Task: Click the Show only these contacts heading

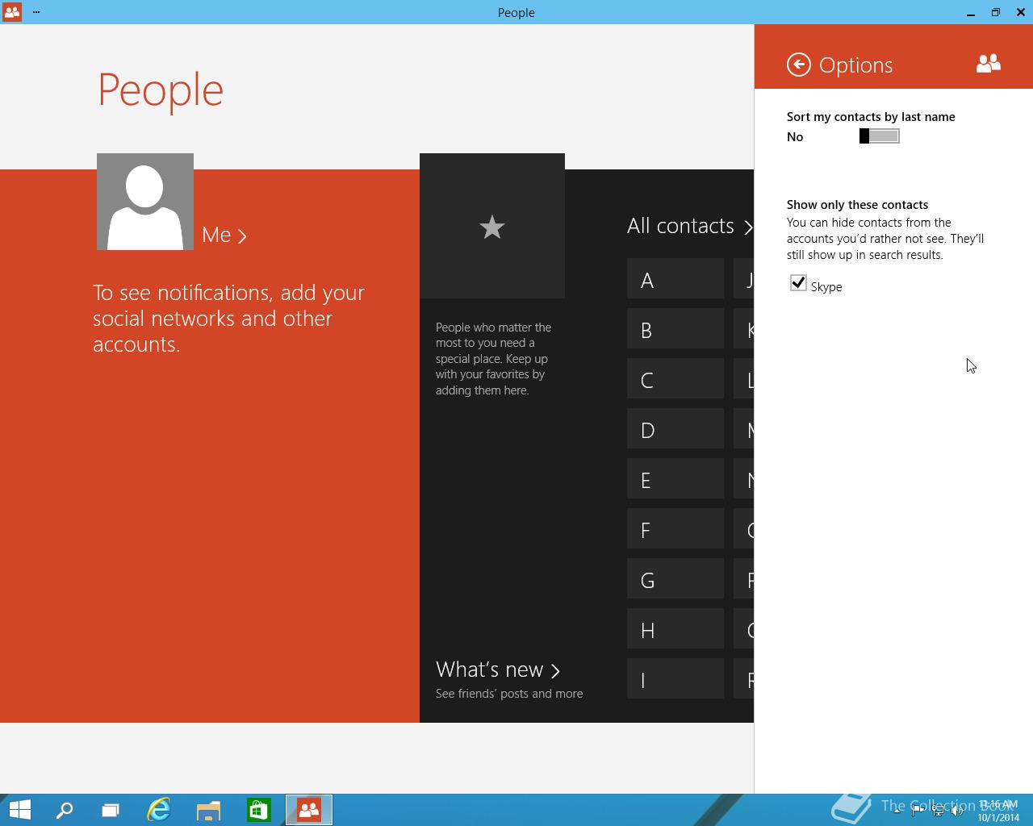Action: [x=857, y=205]
